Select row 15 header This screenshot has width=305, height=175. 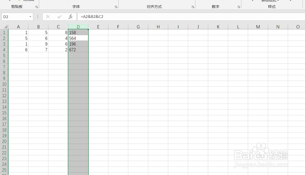pyautogui.click(x=4, y=113)
